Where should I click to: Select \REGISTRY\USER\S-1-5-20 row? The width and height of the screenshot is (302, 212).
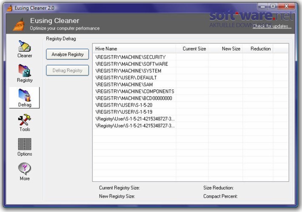(x=191, y=105)
